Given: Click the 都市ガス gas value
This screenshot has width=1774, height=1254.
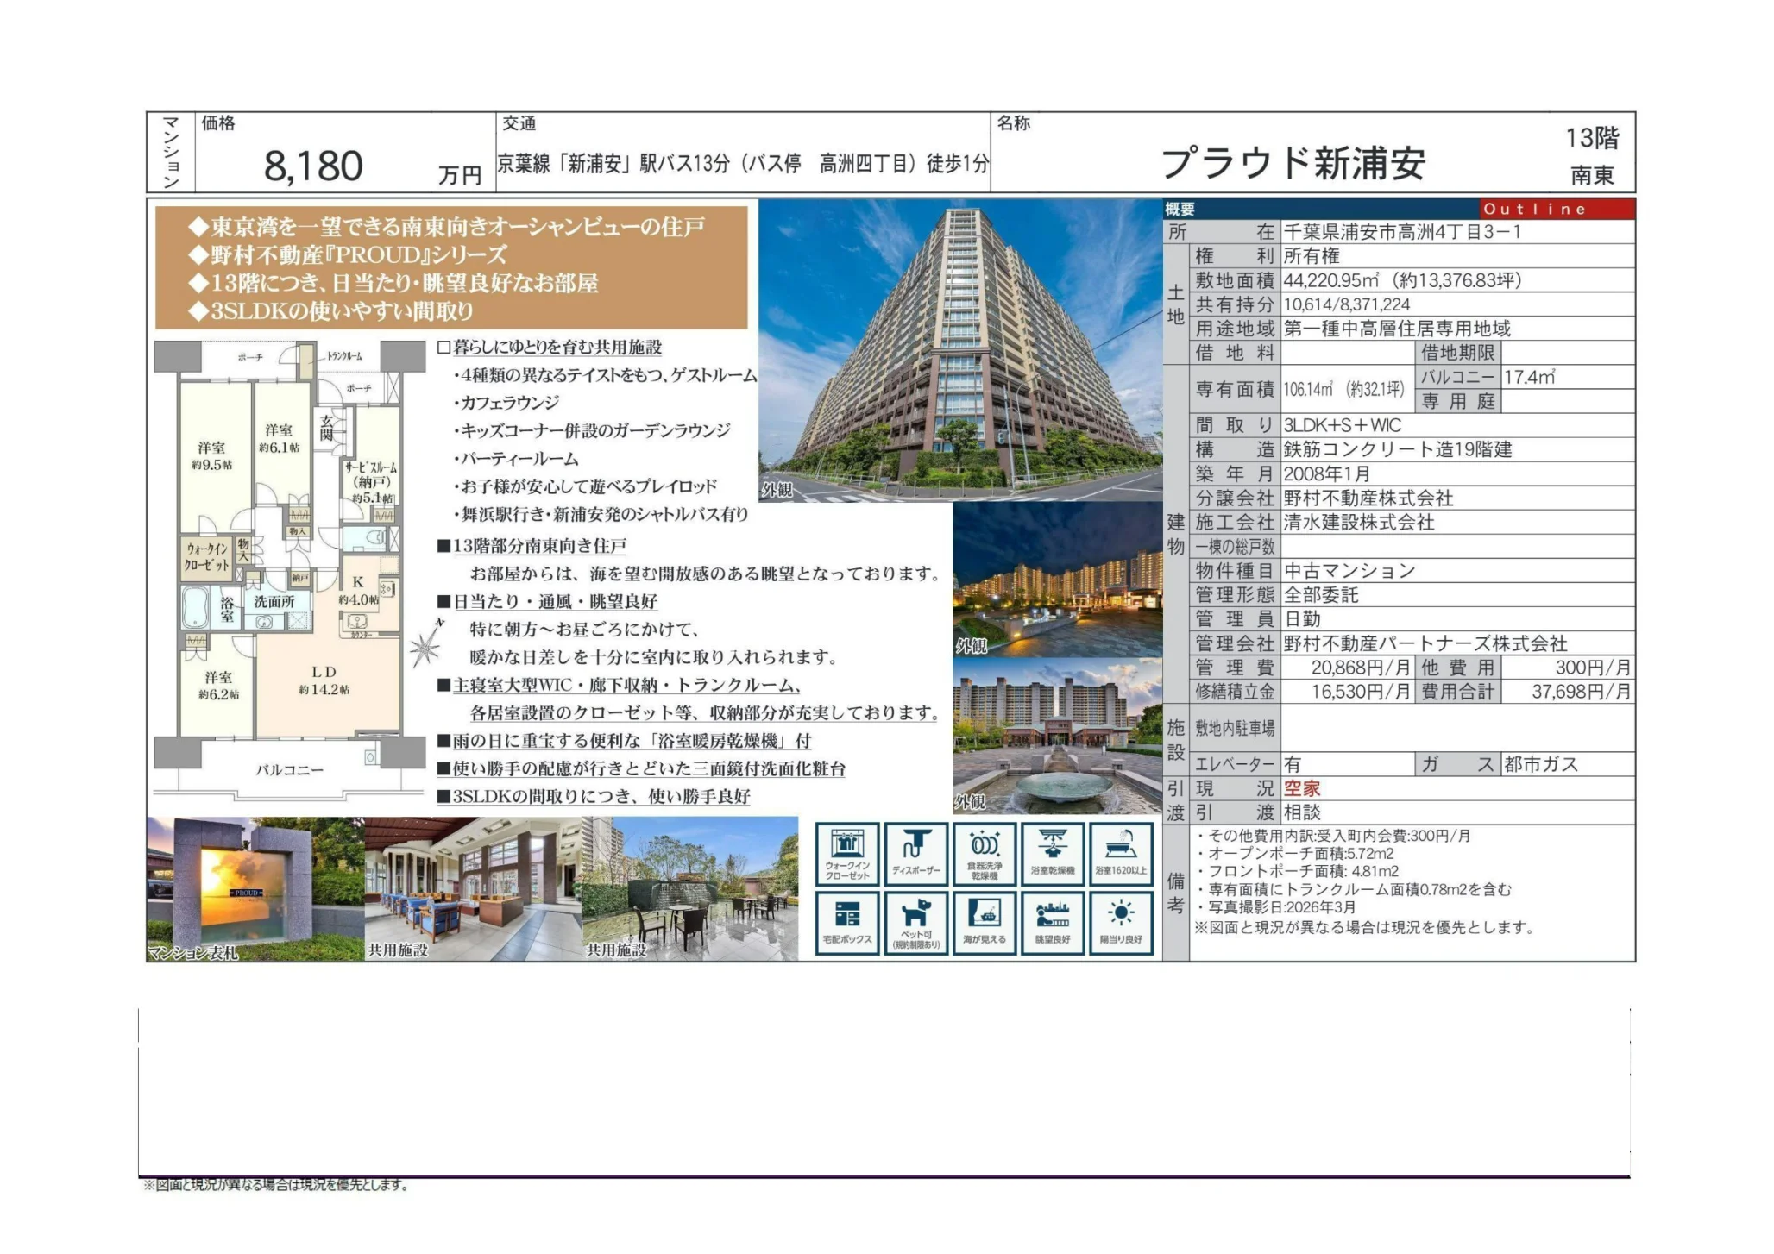Looking at the screenshot, I should [1541, 764].
